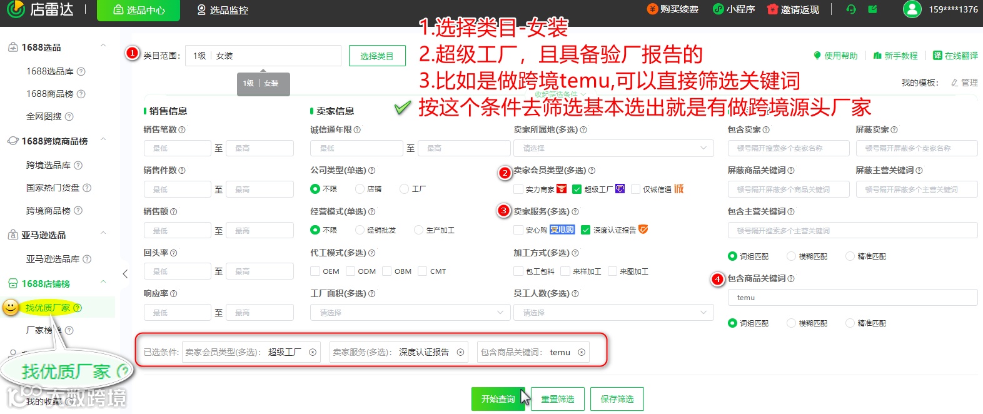Open the user avatar icon

point(912,9)
